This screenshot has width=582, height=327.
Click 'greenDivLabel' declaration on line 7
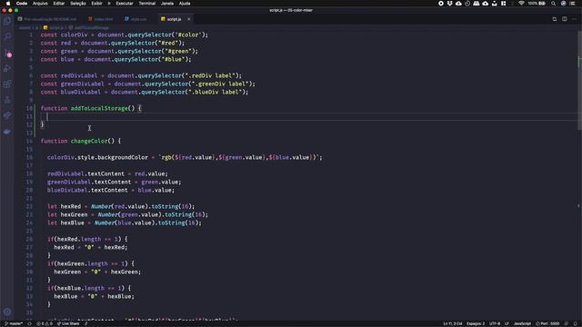tap(82, 84)
